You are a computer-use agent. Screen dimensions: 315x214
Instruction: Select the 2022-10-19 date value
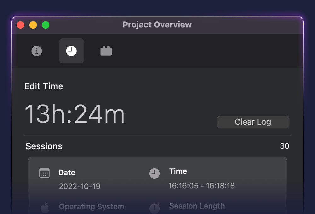[79, 187]
